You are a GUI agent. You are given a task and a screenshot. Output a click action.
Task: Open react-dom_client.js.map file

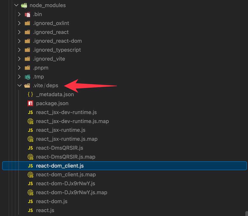[66, 175]
